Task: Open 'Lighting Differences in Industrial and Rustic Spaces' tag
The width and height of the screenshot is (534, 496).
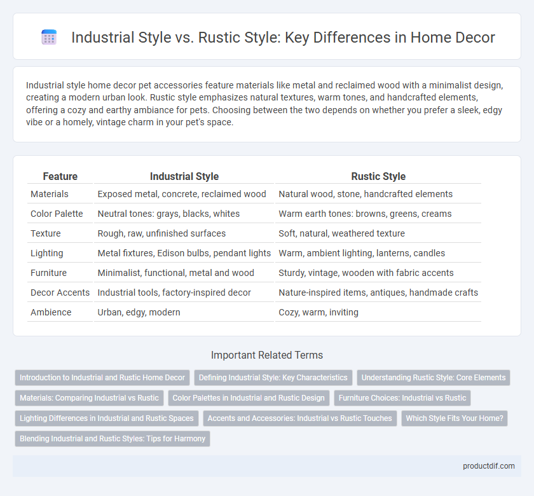Action: 107,418
